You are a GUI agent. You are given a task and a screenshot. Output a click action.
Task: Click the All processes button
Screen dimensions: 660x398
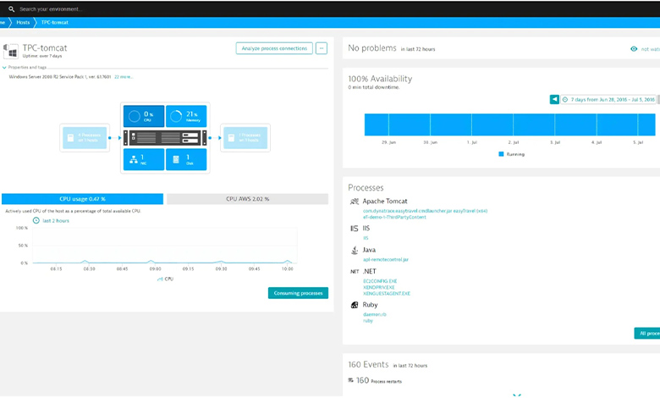coord(647,333)
